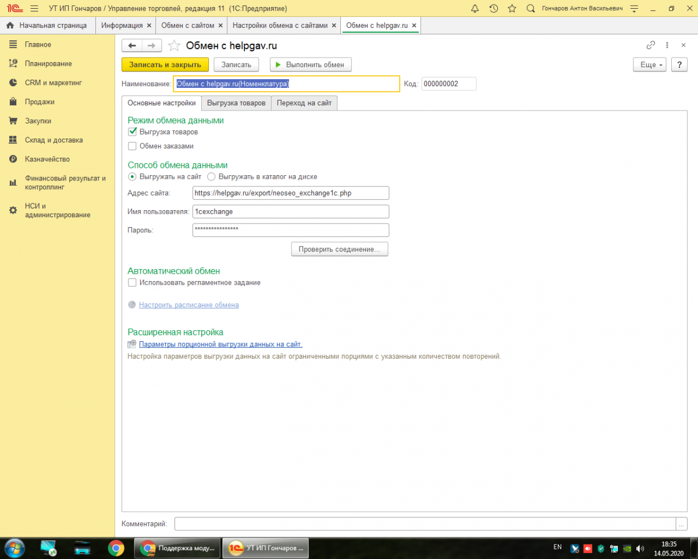Open Windows Start button

[x=14, y=548]
